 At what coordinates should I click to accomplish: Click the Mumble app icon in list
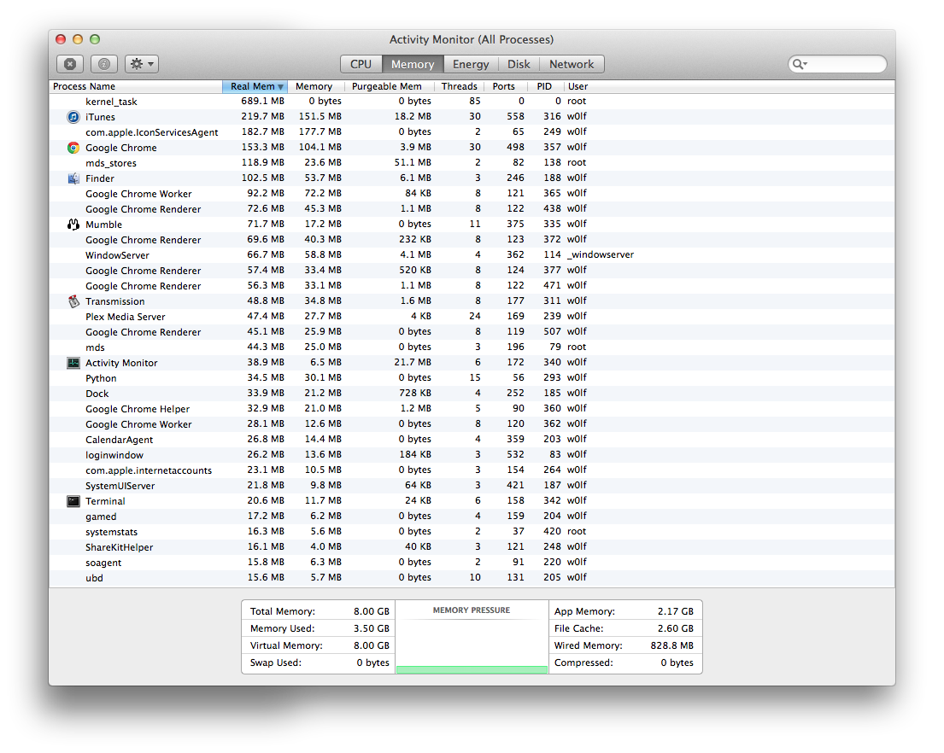73,225
